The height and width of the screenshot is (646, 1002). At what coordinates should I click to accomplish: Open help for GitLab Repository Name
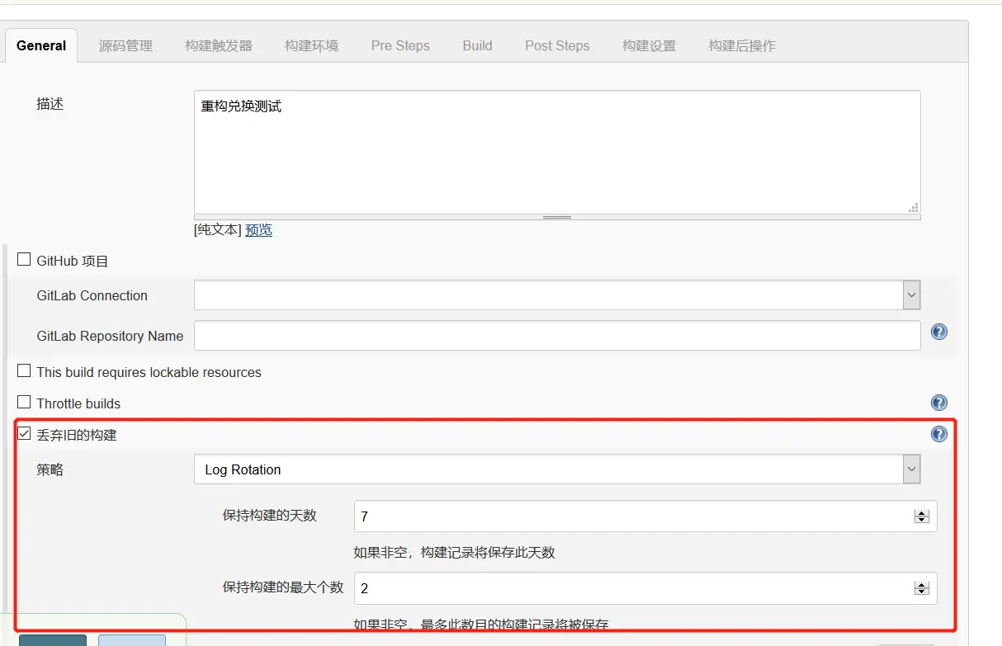(x=938, y=332)
